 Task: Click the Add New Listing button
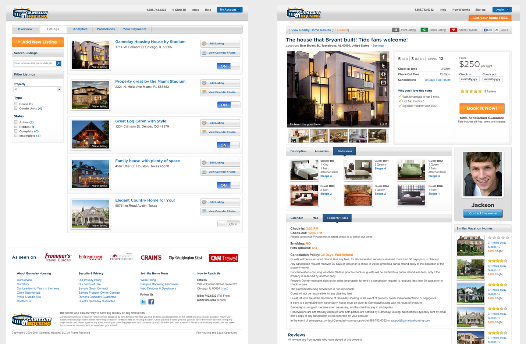[x=38, y=42]
